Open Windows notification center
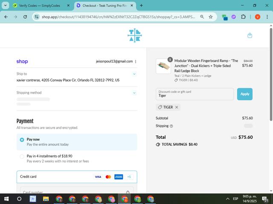 (x=265, y=199)
